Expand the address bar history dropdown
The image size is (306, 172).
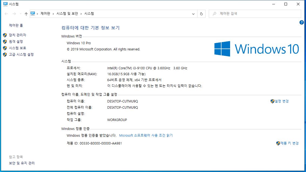[193, 14]
